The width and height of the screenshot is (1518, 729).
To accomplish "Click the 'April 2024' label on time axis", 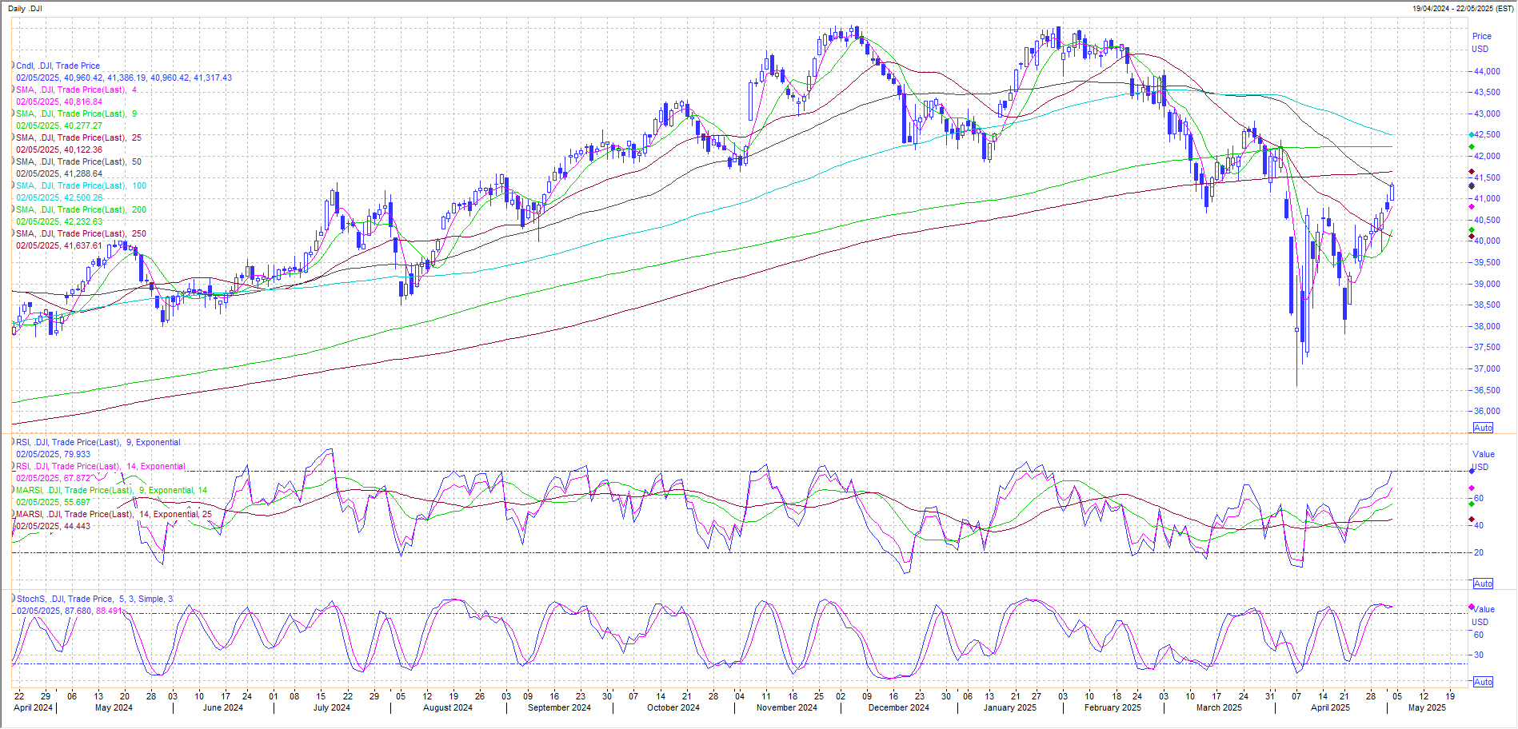I will click(33, 707).
